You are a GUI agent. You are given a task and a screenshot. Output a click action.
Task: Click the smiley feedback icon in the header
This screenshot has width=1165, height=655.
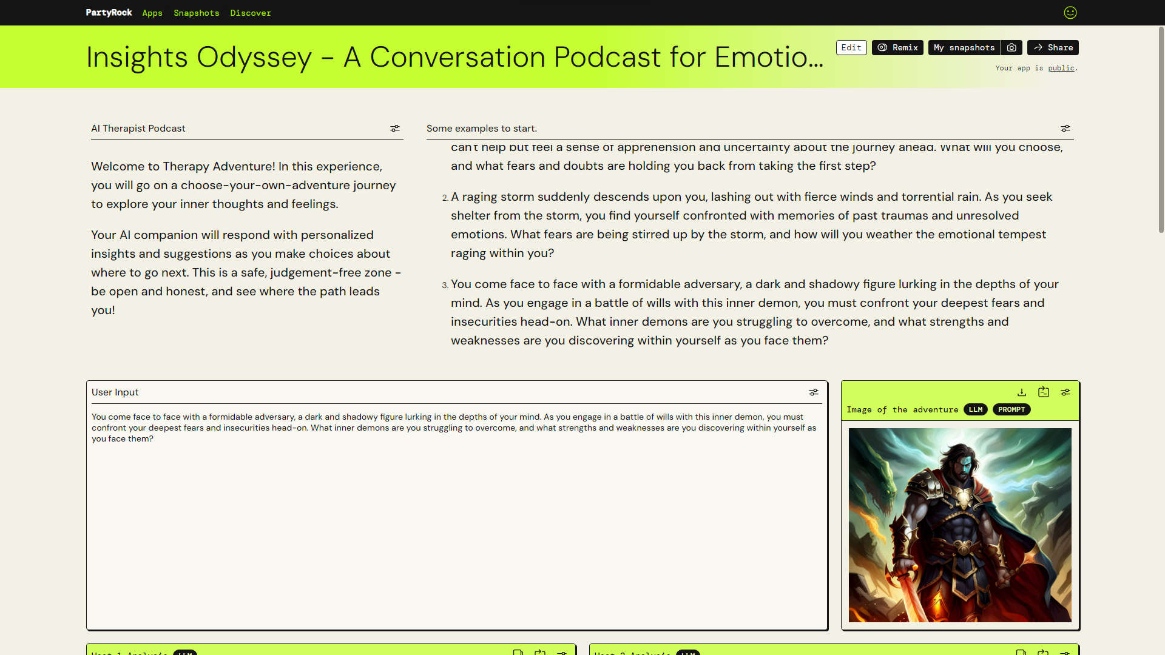click(x=1070, y=12)
